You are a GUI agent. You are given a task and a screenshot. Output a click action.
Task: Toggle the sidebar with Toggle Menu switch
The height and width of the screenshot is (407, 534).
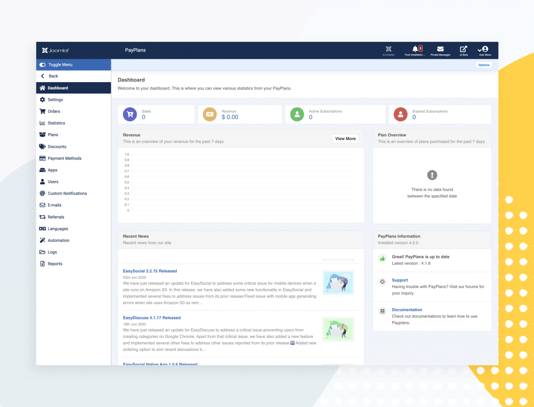point(43,65)
